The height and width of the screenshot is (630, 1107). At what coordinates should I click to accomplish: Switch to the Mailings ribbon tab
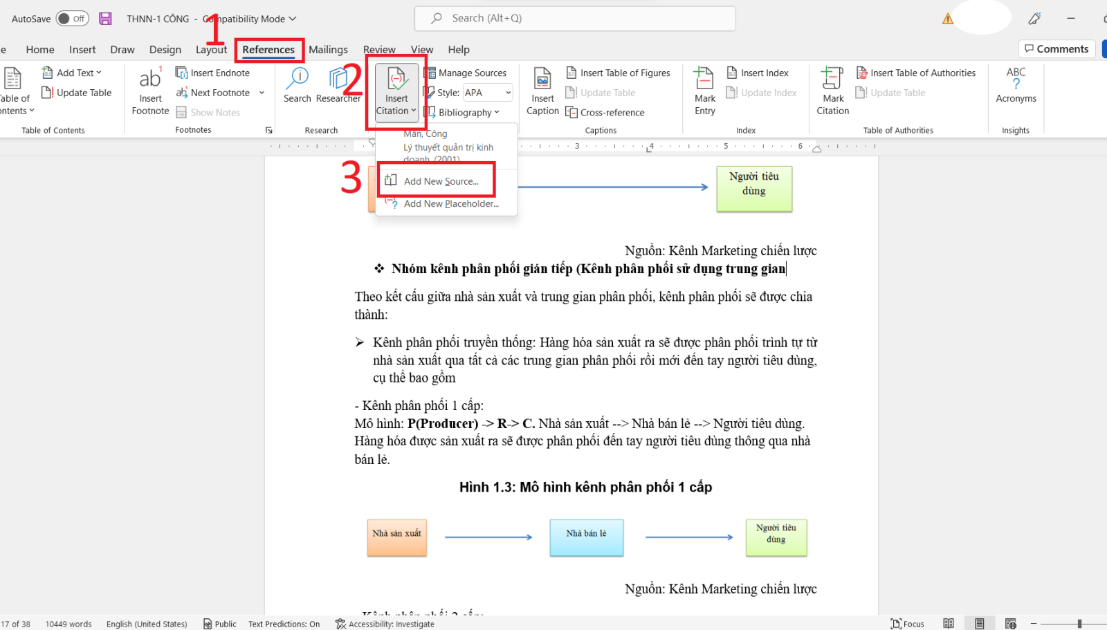coord(328,49)
